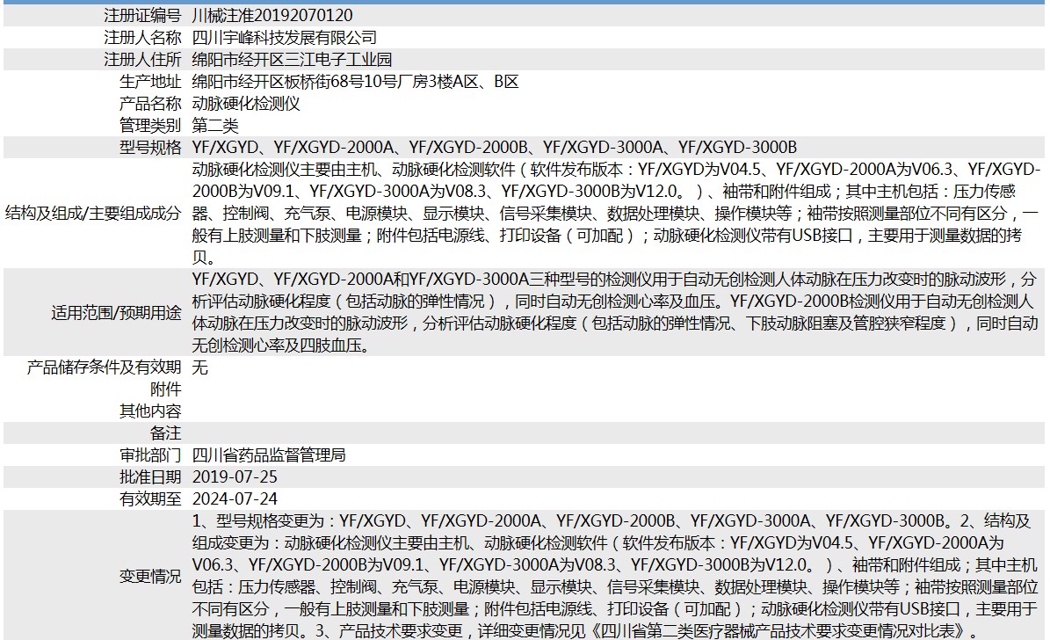Click the label 注册证编号
The width and height of the screenshot is (1050, 640).
[x=142, y=16]
